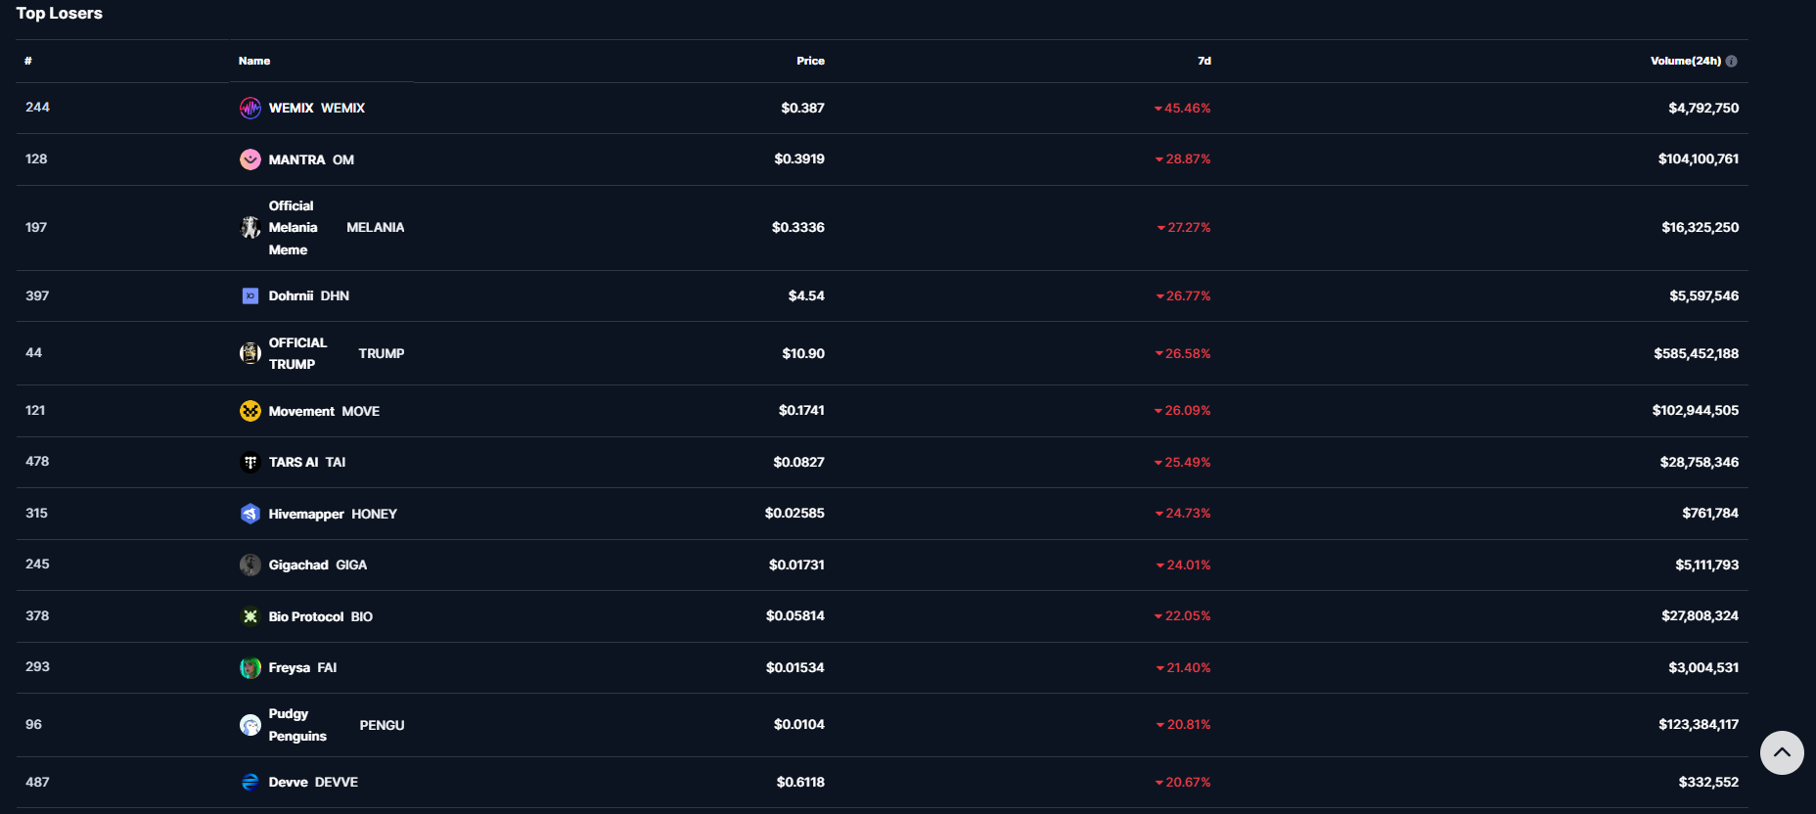
Task: Sort by the Name column header
Action: point(254,61)
